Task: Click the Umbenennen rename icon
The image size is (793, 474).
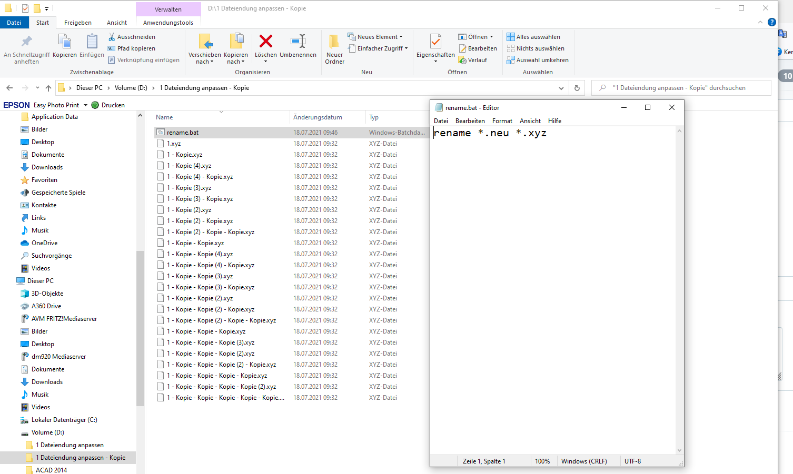Action: click(298, 42)
